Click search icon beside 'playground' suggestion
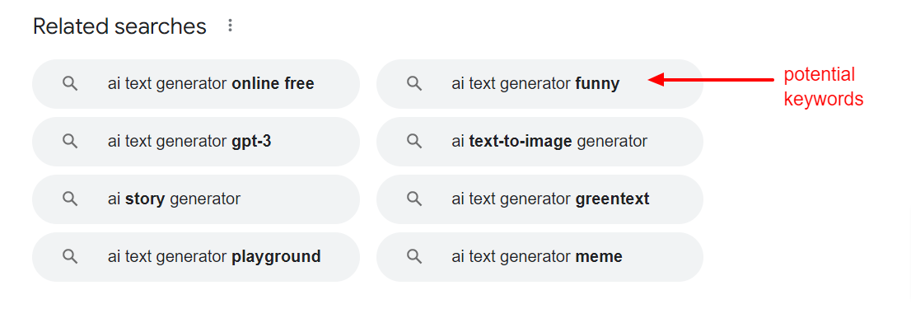This screenshot has width=911, height=318. [x=70, y=256]
